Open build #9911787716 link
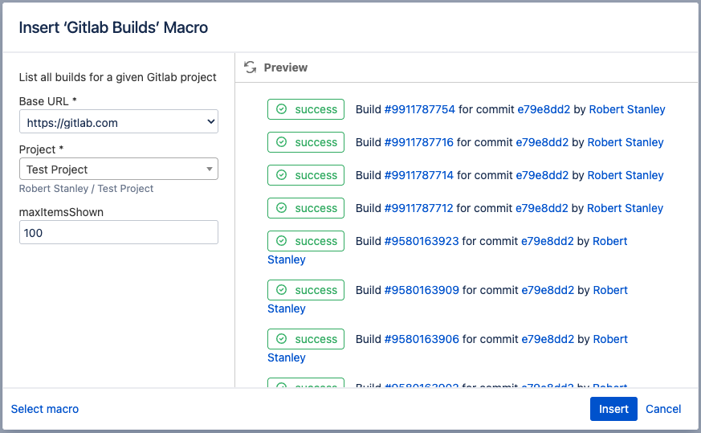This screenshot has height=433, width=701. point(418,142)
